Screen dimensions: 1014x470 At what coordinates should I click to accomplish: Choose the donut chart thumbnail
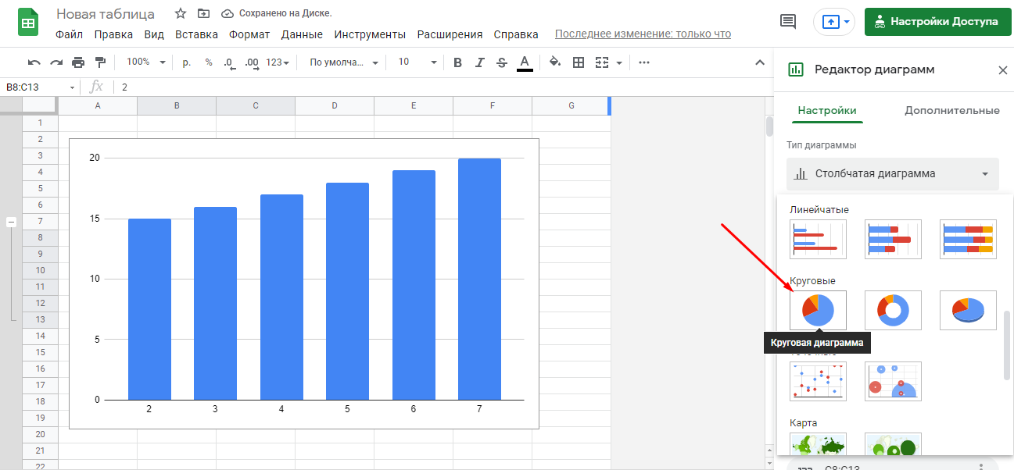click(893, 310)
